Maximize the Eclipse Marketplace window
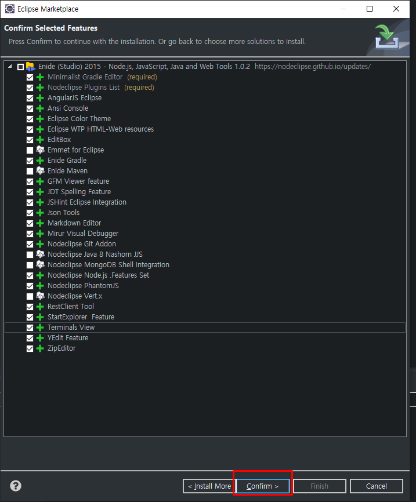The height and width of the screenshot is (502, 416). click(370, 9)
